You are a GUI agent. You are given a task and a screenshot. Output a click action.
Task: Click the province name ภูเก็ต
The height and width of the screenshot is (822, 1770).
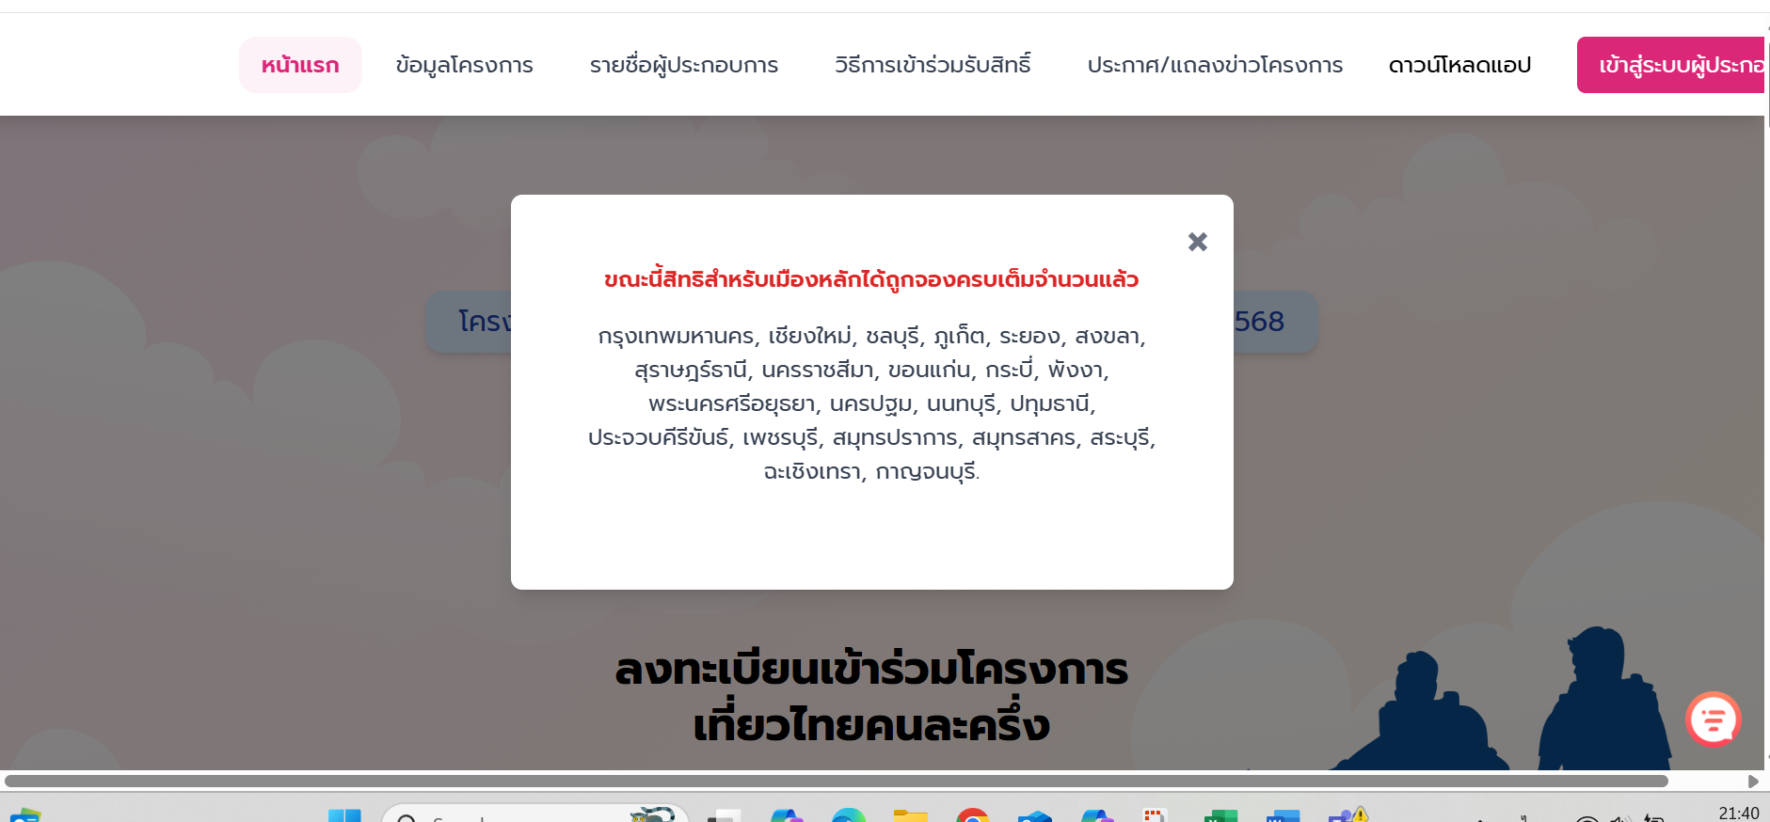[x=960, y=336]
